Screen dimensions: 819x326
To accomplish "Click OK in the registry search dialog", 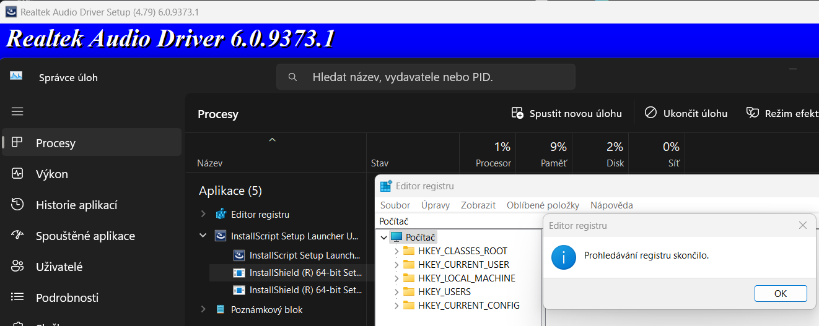I will pos(781,293).
